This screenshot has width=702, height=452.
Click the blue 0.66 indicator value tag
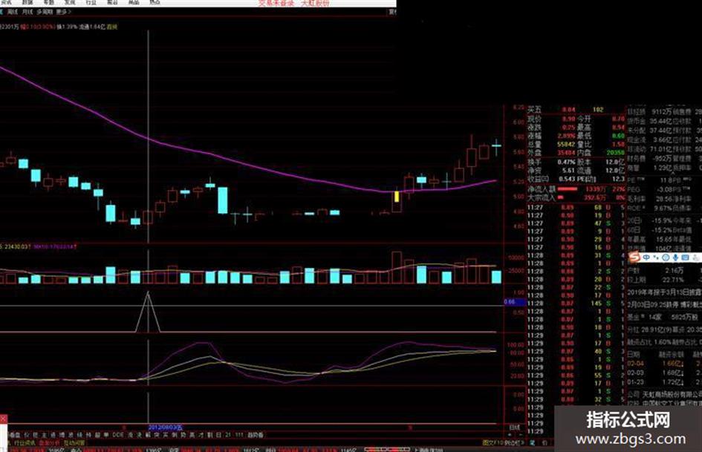[x=515, y=302]
